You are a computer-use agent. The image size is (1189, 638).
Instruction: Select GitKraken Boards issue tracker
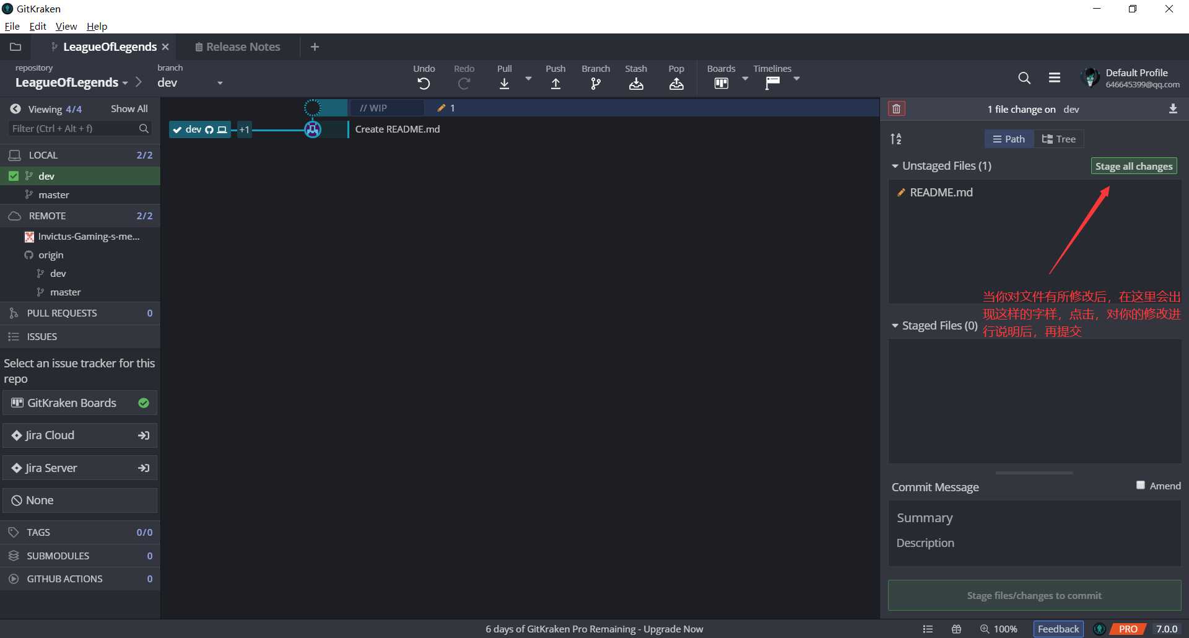(80, 403)
